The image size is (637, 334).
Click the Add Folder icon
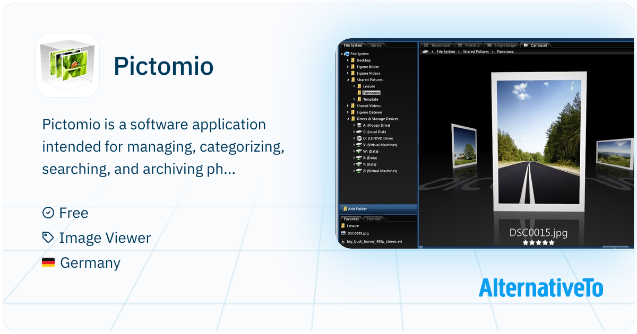tap(343, 209)
